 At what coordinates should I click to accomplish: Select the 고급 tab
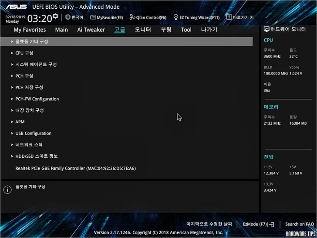coord(120,30)
